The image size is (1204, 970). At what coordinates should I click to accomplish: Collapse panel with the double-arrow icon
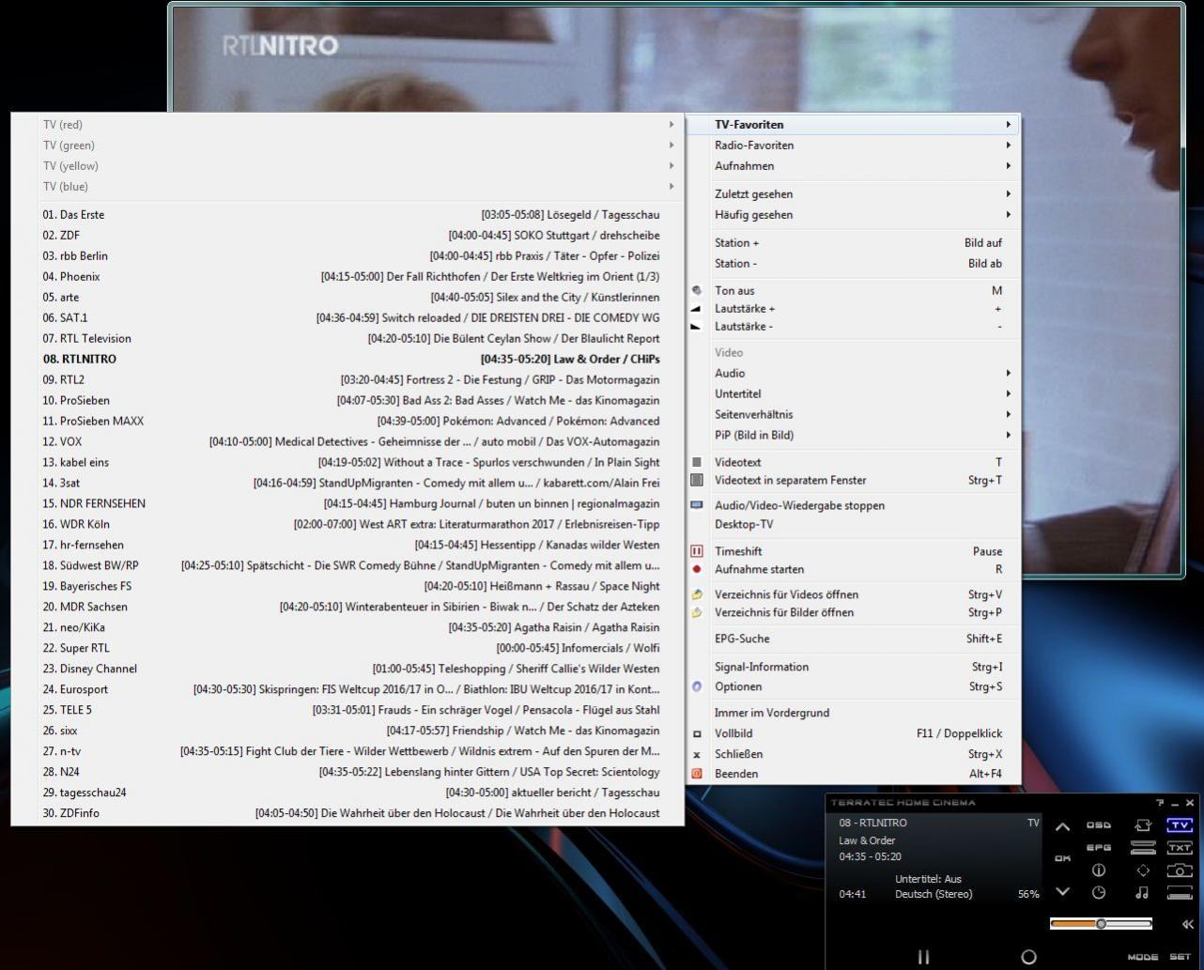tap(1187, 924)
